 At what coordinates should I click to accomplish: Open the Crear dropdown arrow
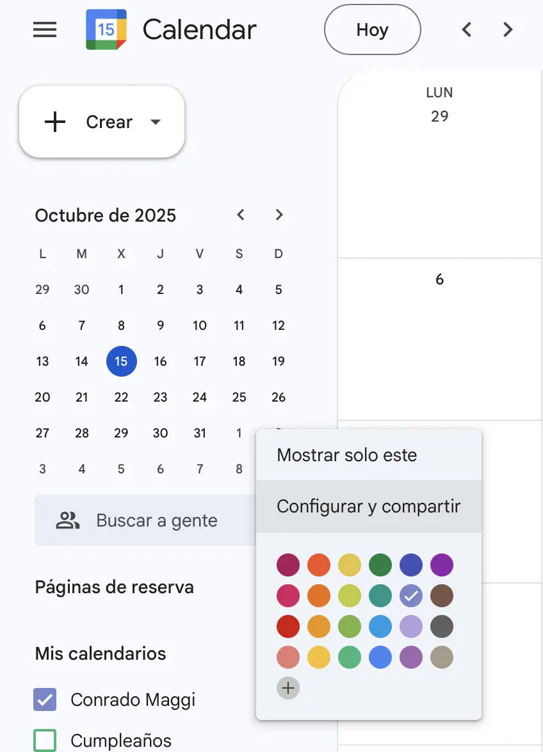pyautogui.click(x=155, y=122)
